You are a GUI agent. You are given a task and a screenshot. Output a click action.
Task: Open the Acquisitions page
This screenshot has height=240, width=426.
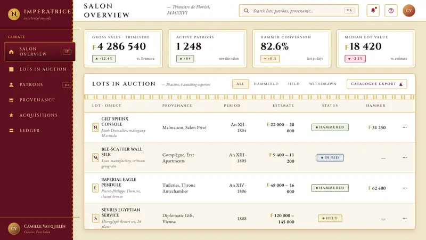pyautogui.click(x=39, y=115)
